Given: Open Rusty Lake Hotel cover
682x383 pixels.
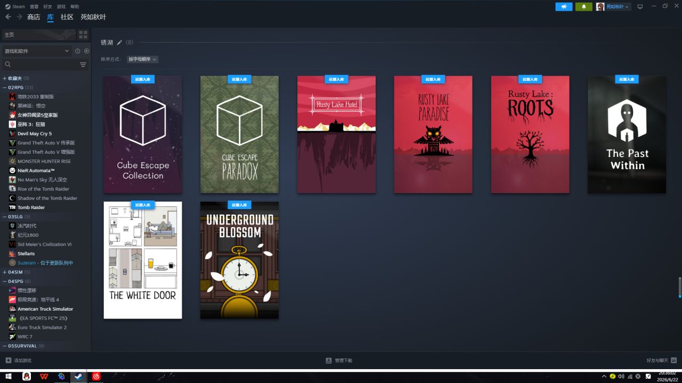Looking at the screenshot, I should click(x=336, y=135).
